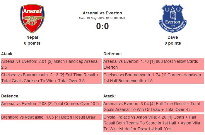Click the Everton club crest
205x135 pixels.
point(172,19)
